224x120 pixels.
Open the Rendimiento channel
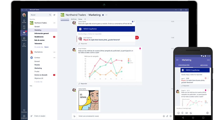point(39,37)
